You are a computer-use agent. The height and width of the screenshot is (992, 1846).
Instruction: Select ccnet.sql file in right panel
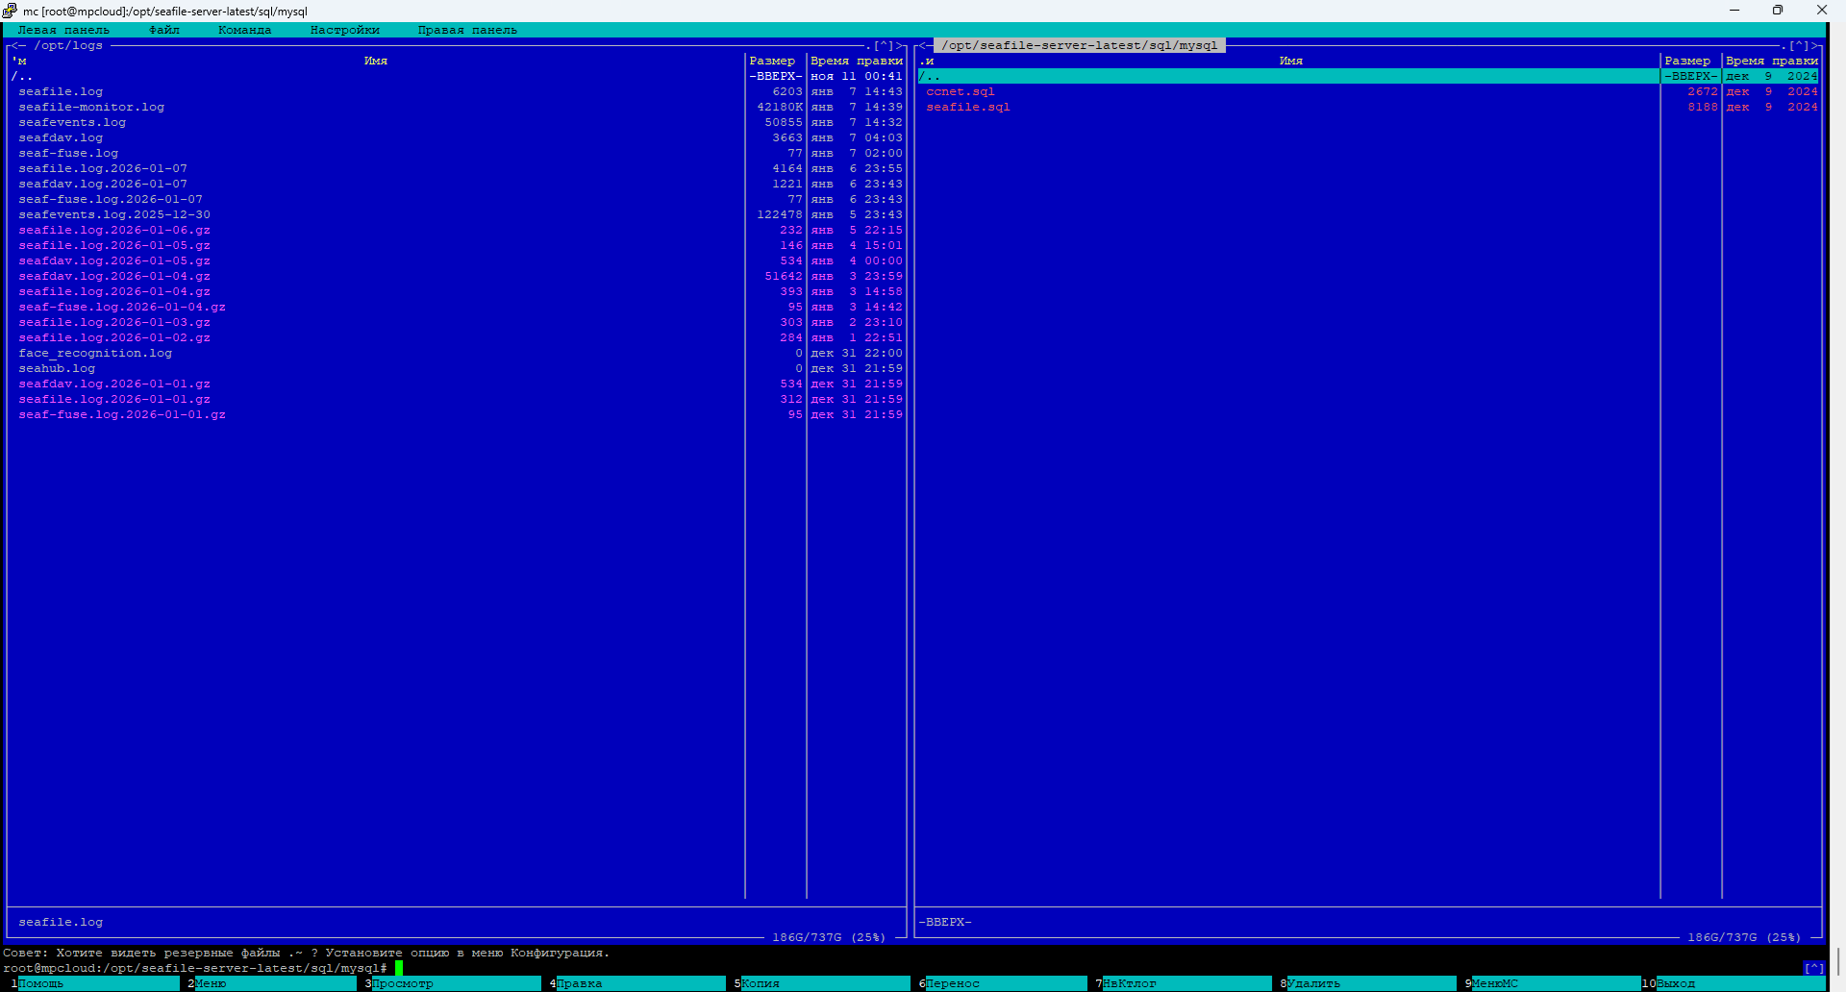pos(960,91)
